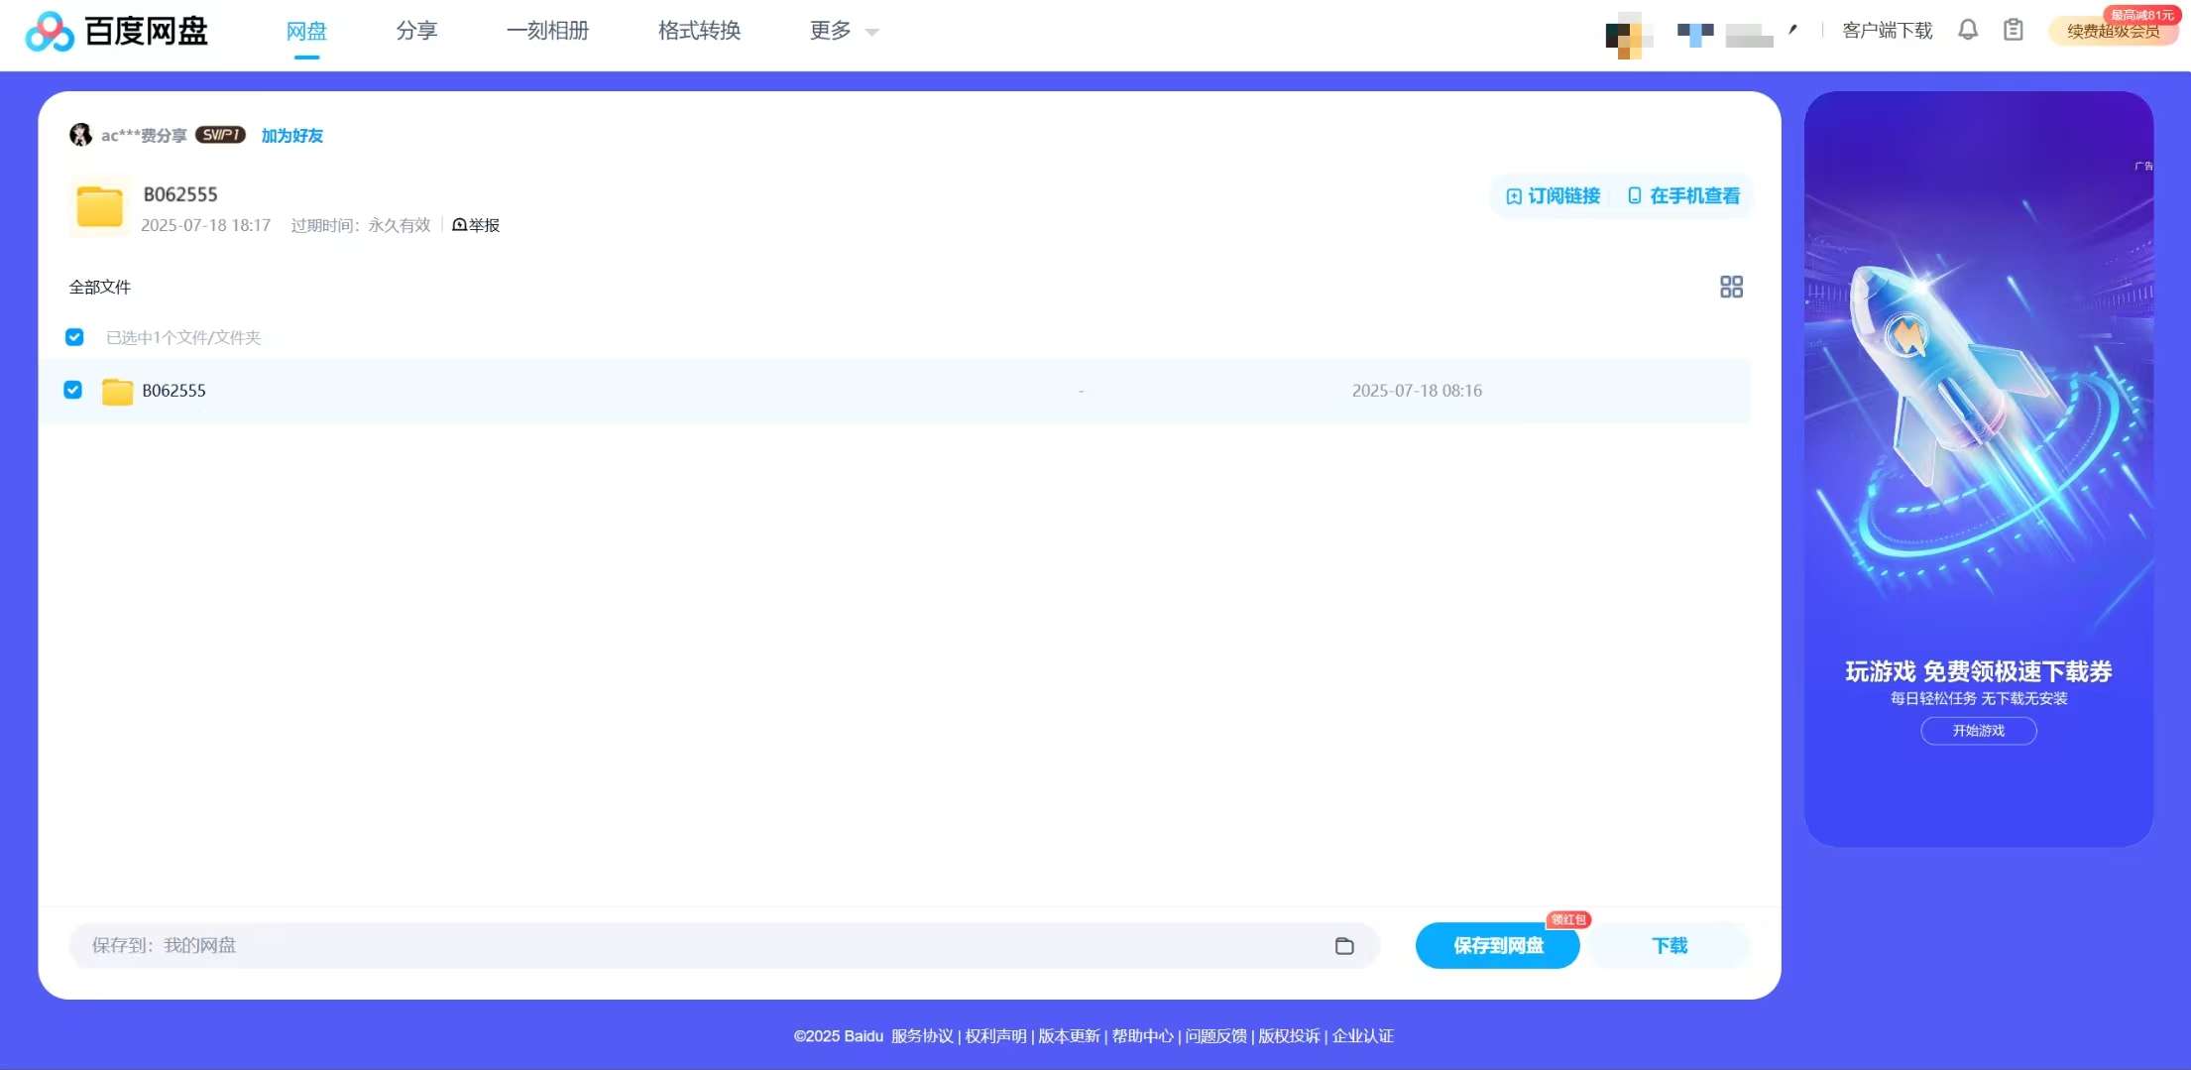Screen dimensions: 2191x1070
Task: Click the 订阅链接 button
Action: [x=1554, y=196]
